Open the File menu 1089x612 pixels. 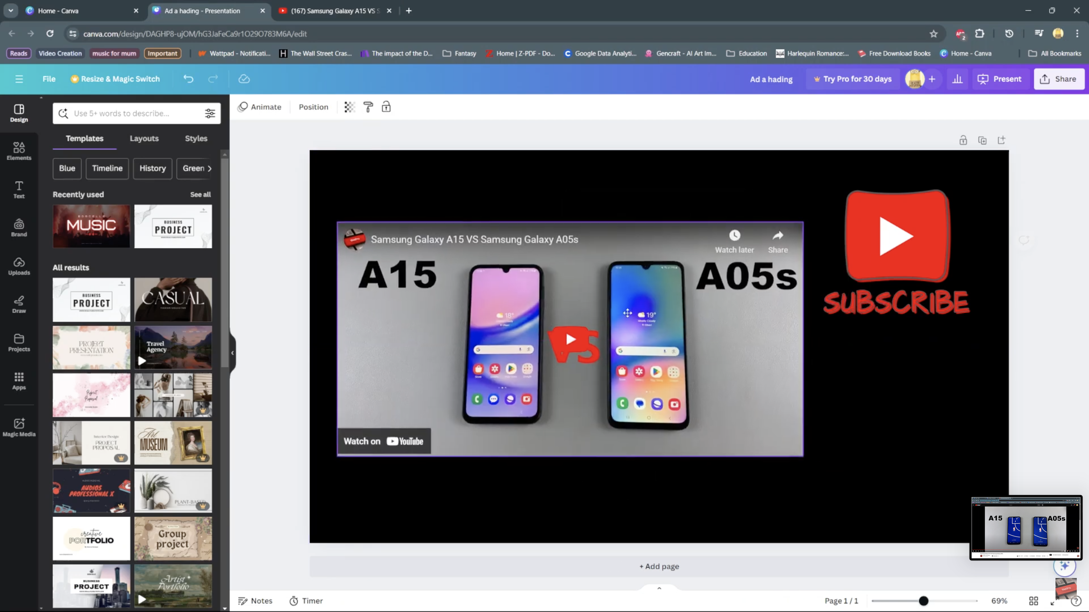(49, 79)
